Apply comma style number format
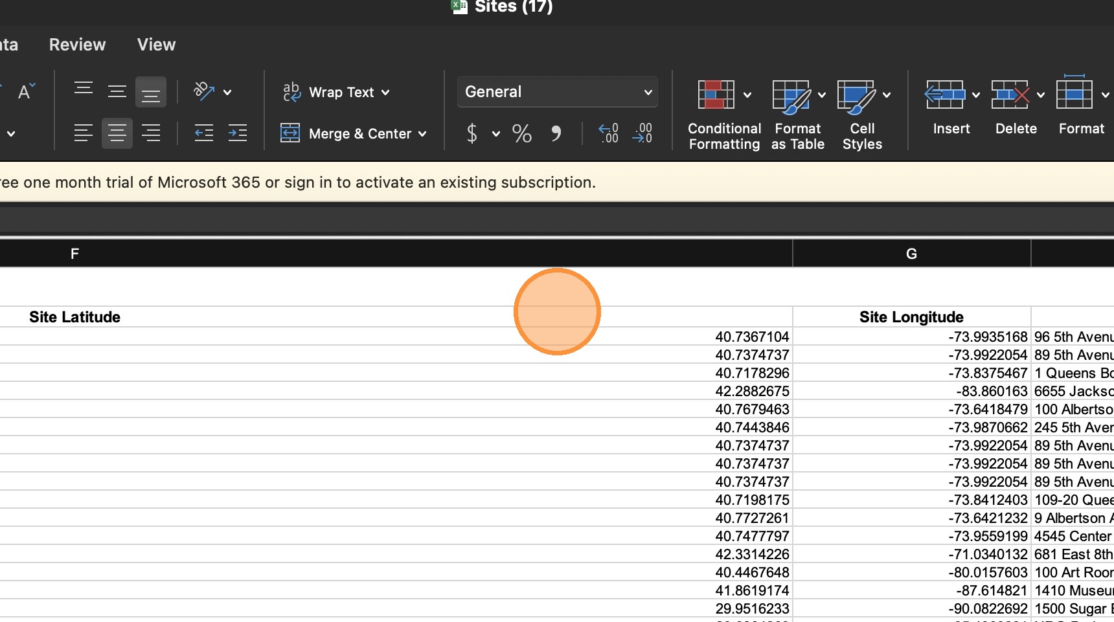Viewport: 1114px width, 622px height. [556, 134]
